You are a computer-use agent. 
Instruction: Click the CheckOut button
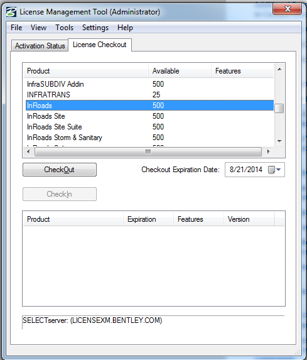(60, 170)
